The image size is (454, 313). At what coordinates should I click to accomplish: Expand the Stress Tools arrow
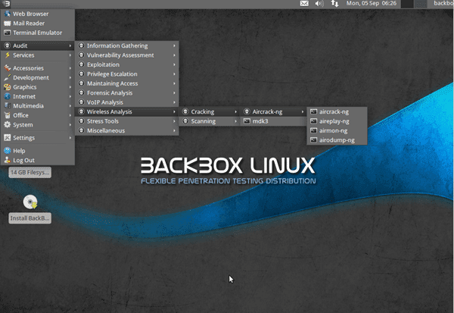click(174, 121)
